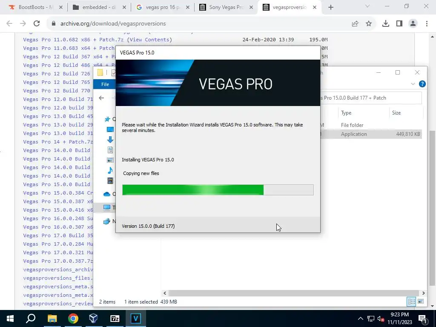The height and width of the screenshot is (327, 436).
Task: Switch Explorer to large thumbnails view icon
Action: pyautogui.click(x=421, y=301)
